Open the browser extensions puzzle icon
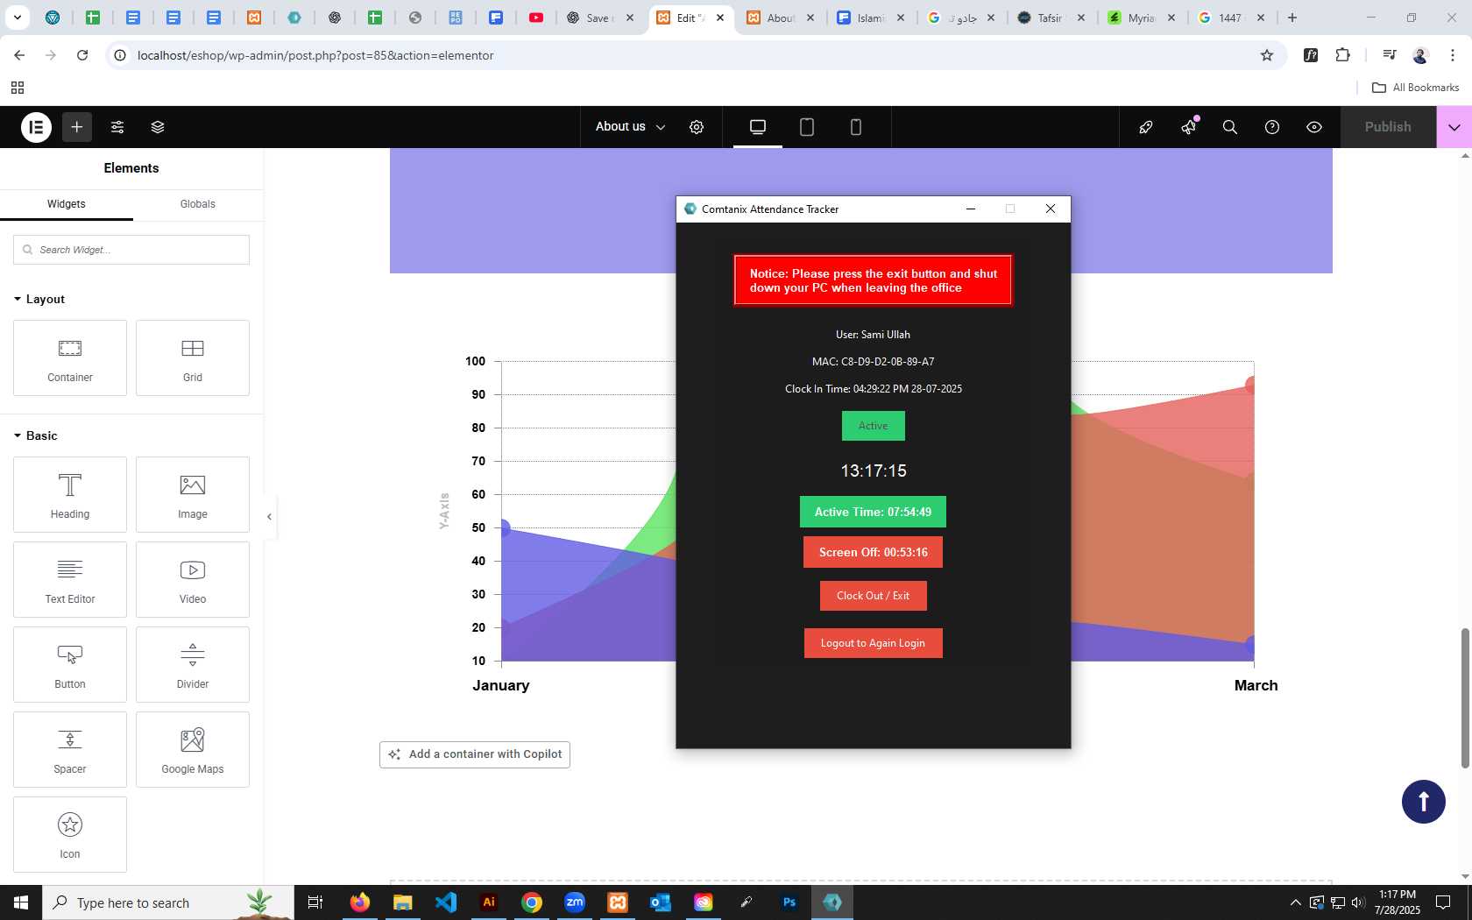1472x920 pixels. (x=1343, y=55)
